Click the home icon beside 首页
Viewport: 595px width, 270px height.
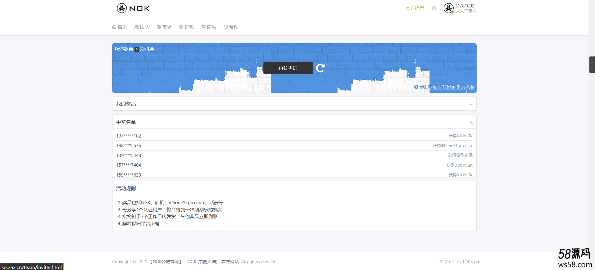click(114, 27)
